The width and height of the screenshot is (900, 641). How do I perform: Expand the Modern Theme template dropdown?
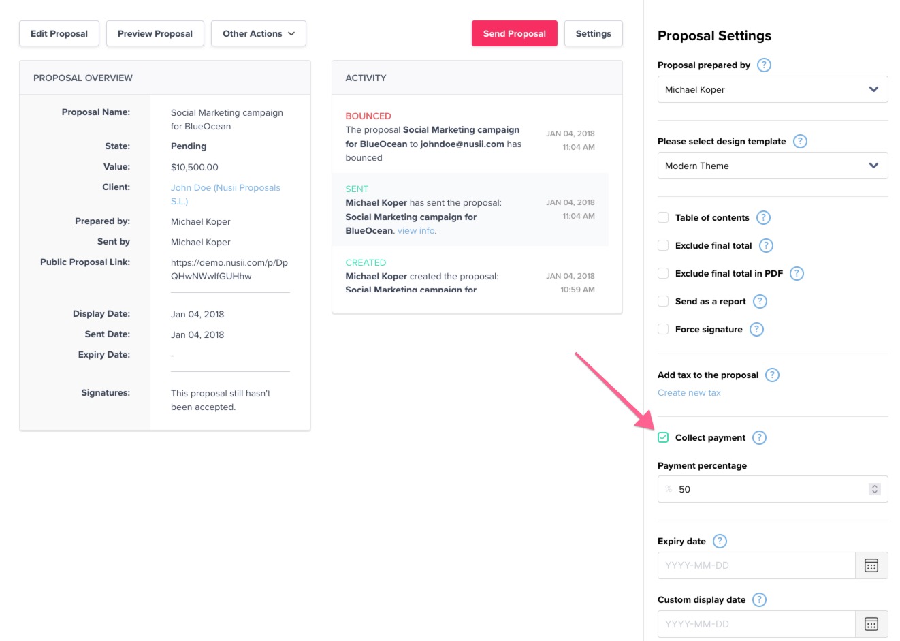pyautogui.click(x=772, y=166)
